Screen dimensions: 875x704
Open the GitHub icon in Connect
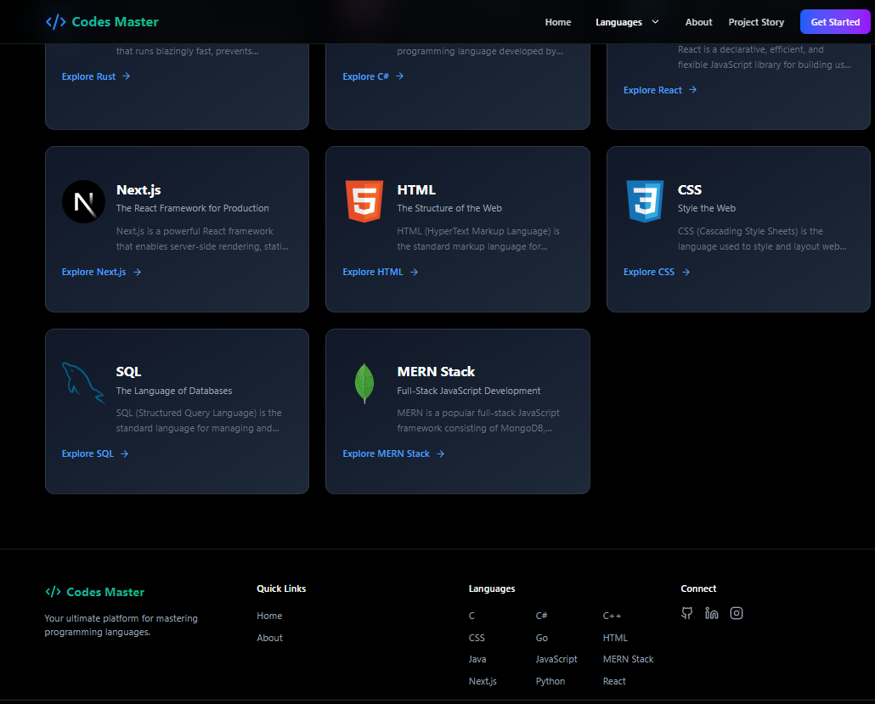[687, 613]
